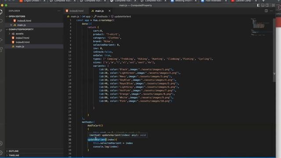
Task: Open the customize layout icon
Action: [x=273, y=5]
